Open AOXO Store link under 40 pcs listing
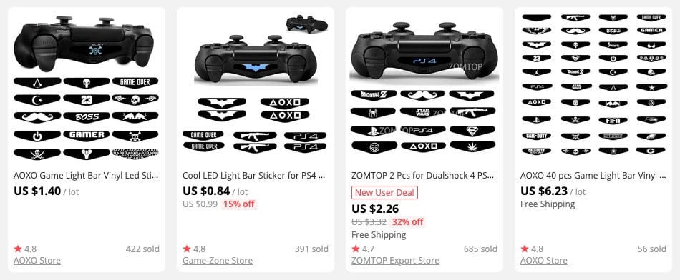Screen dimensions: 680x280 (x=544, y=261)
